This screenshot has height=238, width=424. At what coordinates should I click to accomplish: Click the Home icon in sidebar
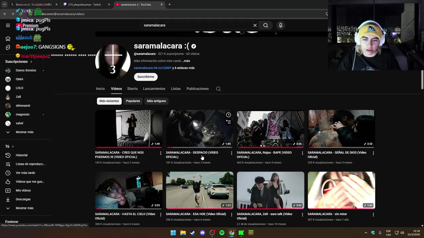pos(8,39)
